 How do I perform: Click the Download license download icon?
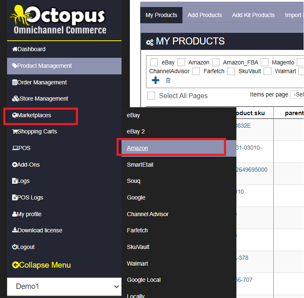pyautogui.click(x=15, y=230)
